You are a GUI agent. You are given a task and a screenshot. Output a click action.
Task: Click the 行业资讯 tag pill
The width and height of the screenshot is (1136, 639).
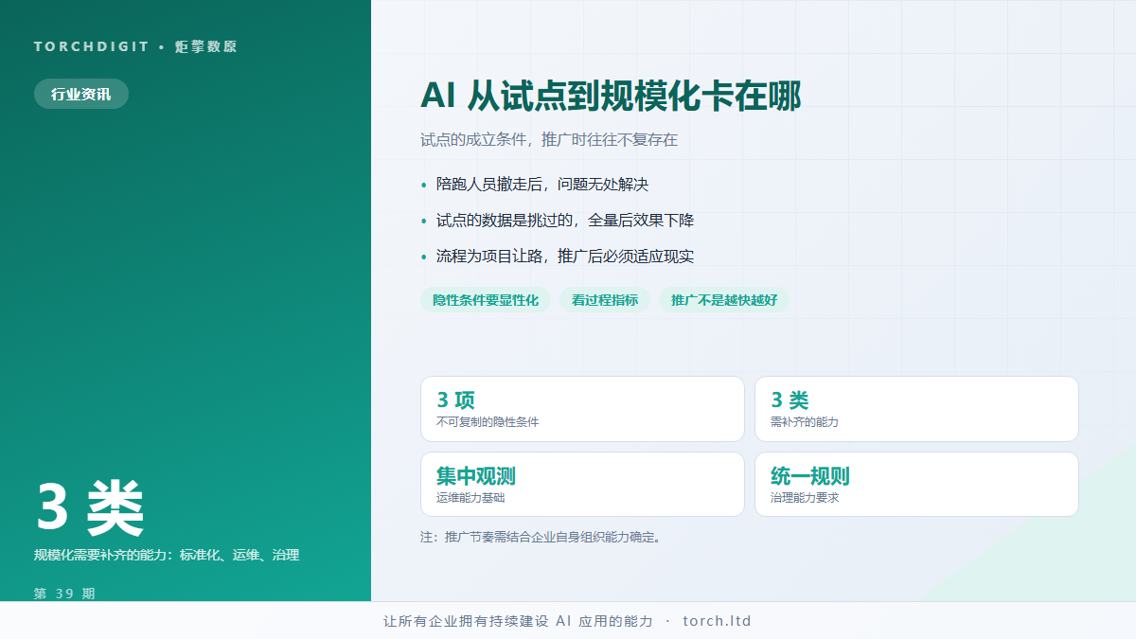coord(81,94)
